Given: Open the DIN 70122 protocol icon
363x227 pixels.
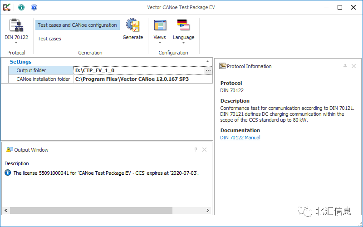Looking at the screenshot, I should 16,25.
